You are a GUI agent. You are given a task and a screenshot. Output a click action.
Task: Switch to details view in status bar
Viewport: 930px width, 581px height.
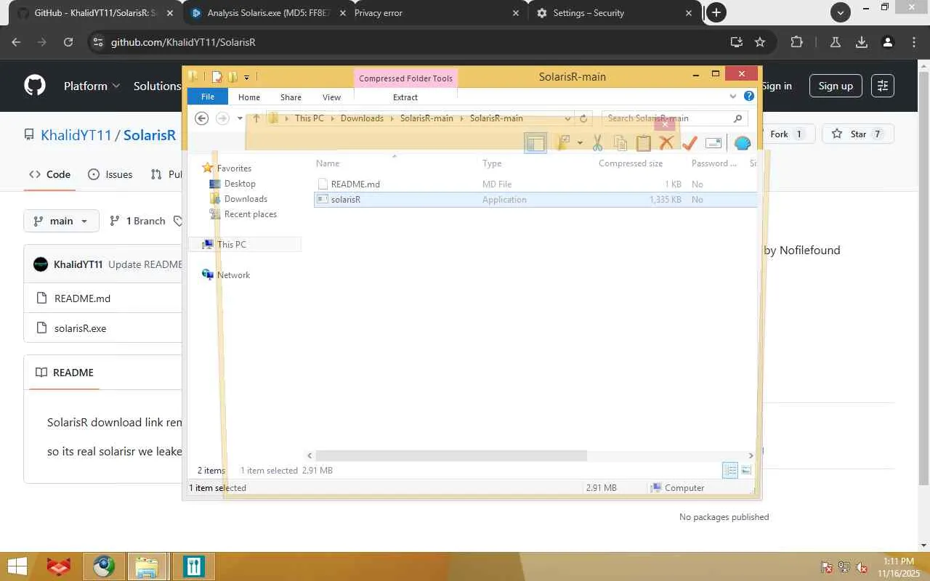[x=731, y=471]
